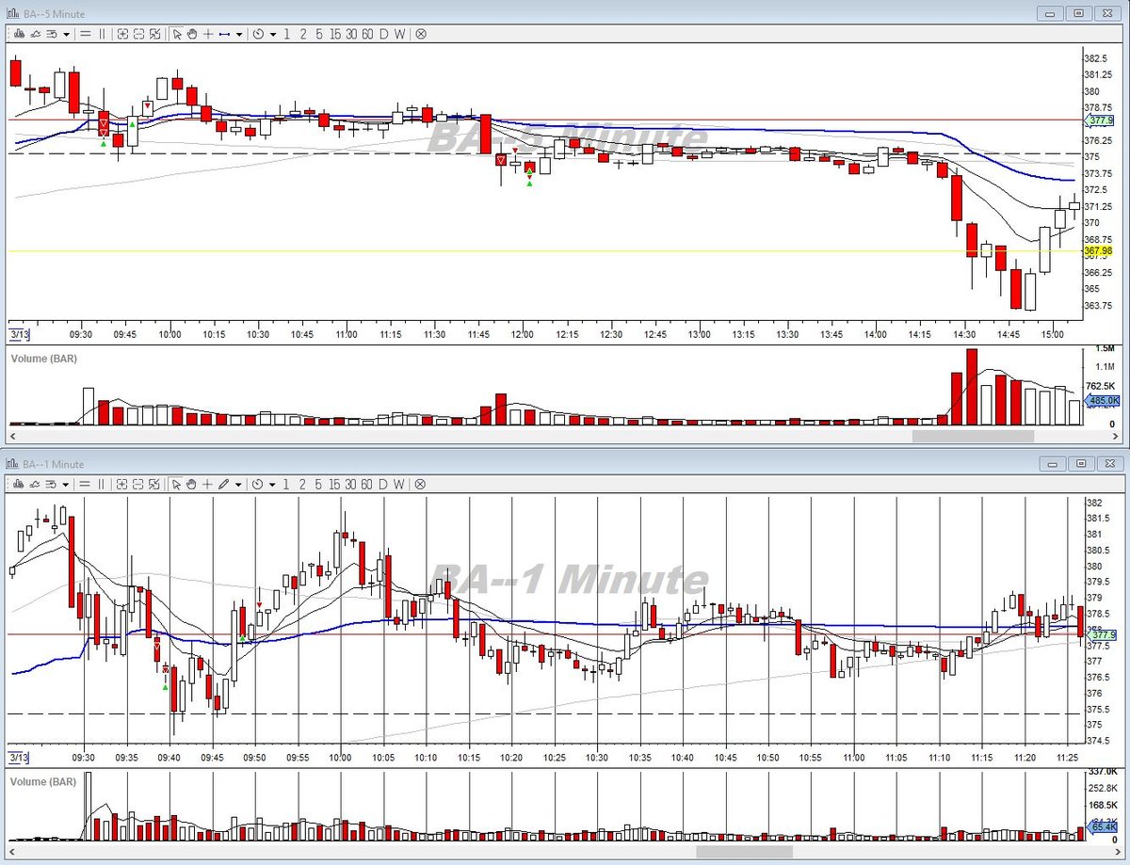Expand settings dropdown arrow in BA 5 Minute toolbar
Image resolution: width=1130 pixels, height=865 pixels.
66,34
